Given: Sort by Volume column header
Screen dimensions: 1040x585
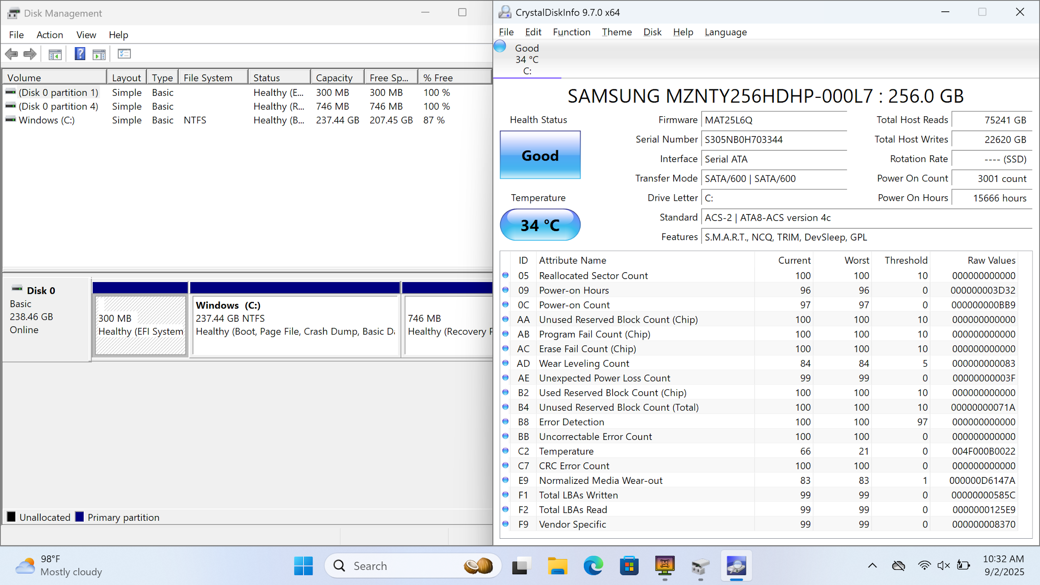Looking at the screenshot, I should [x=54, y=77].
